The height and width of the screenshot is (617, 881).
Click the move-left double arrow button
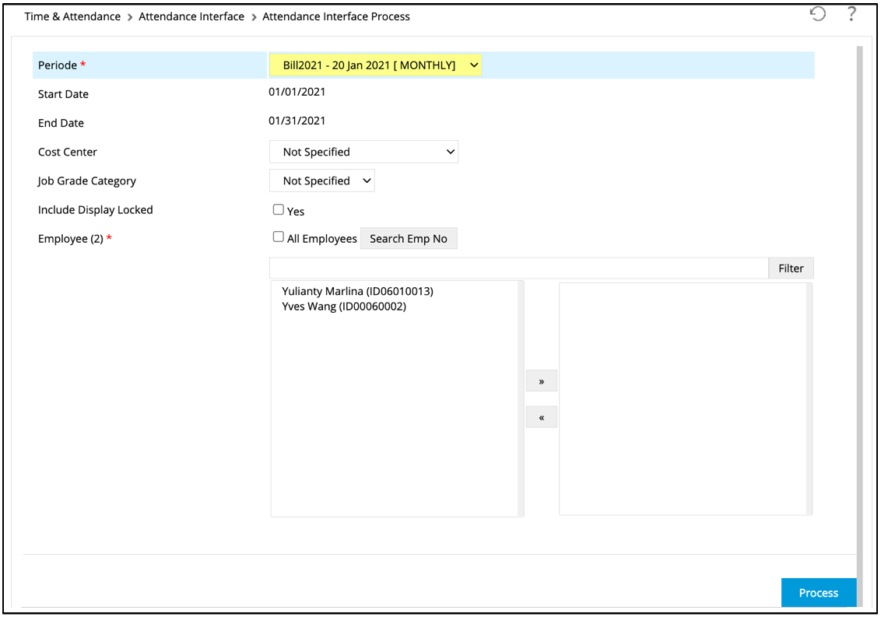click(541, 418)
